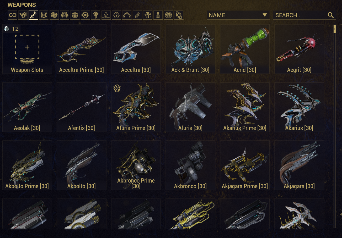The image size is (342, 238).
Task: Pick the Akjagara Prime [30] weapon
Action: coord(245,165)
